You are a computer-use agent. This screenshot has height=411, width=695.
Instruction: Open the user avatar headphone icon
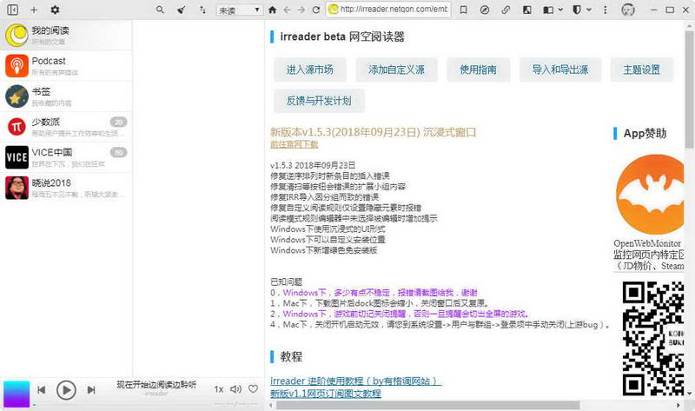tap(628, 10)
